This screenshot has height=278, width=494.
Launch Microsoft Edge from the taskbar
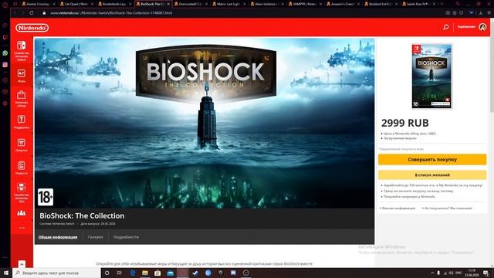tap(132, 273)
